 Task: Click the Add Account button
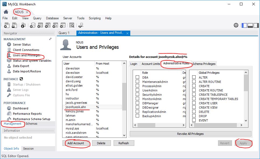click(76, 143)
